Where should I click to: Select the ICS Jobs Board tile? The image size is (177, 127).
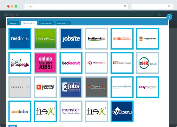pyautogui.click(x=71, y=87)
